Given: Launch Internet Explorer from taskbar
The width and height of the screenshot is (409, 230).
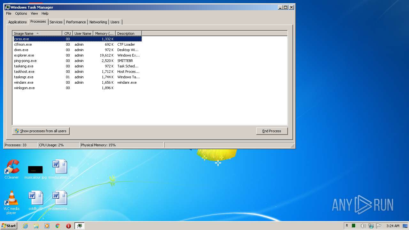Looking at the screenshot, I should 26,226.
